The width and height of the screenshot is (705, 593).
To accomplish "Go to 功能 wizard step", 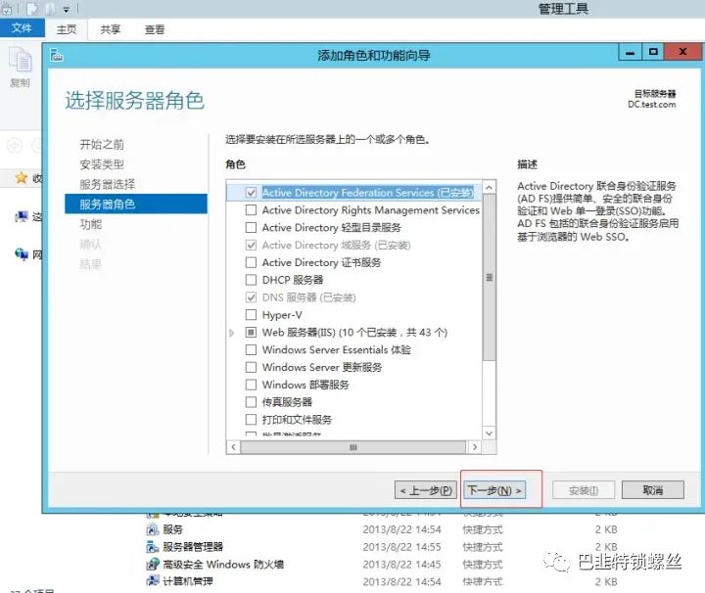I will 91,224.
